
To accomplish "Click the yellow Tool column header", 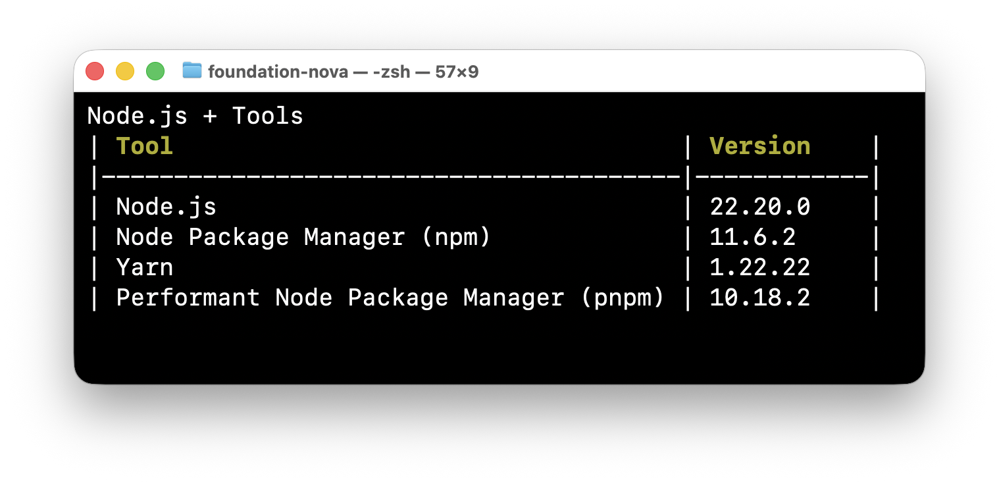I will click(144, 146).
